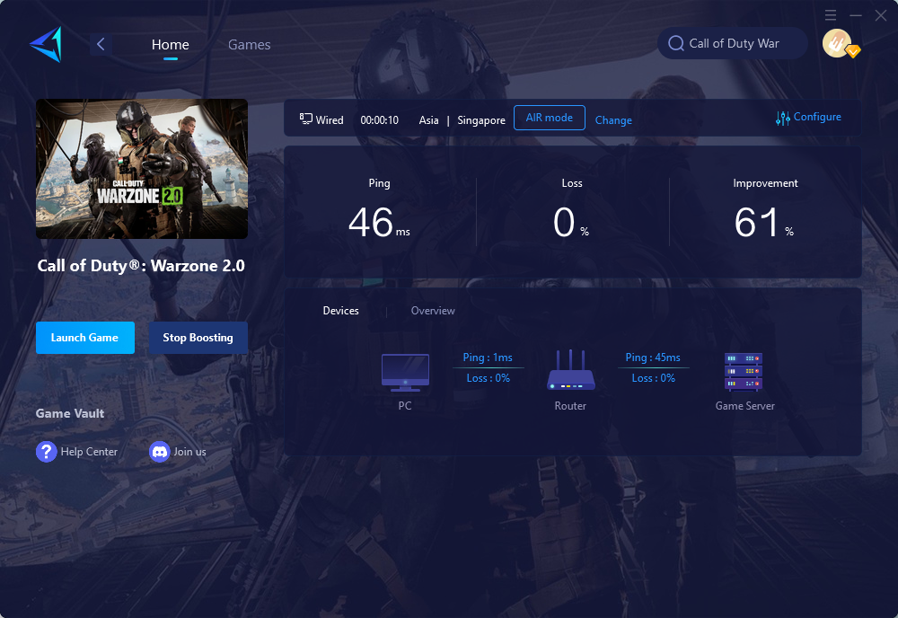The width and height of the screenshot is (898, 618).
Task: Click Loss : 0% between Router and Game Server
Action: click(x=654, y=378)
